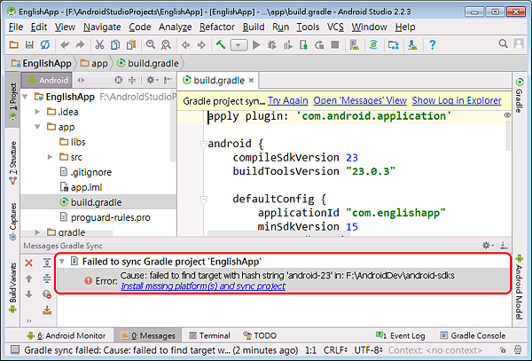Toggle the 6: Android Monitor tool window
This screenshot has width=532, height=361.
(x=66, y=335)
